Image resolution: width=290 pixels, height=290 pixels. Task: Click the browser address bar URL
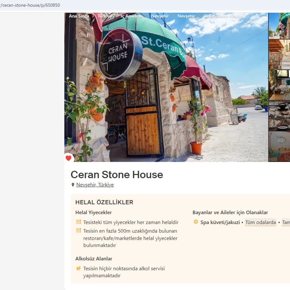tap(30, 5)
